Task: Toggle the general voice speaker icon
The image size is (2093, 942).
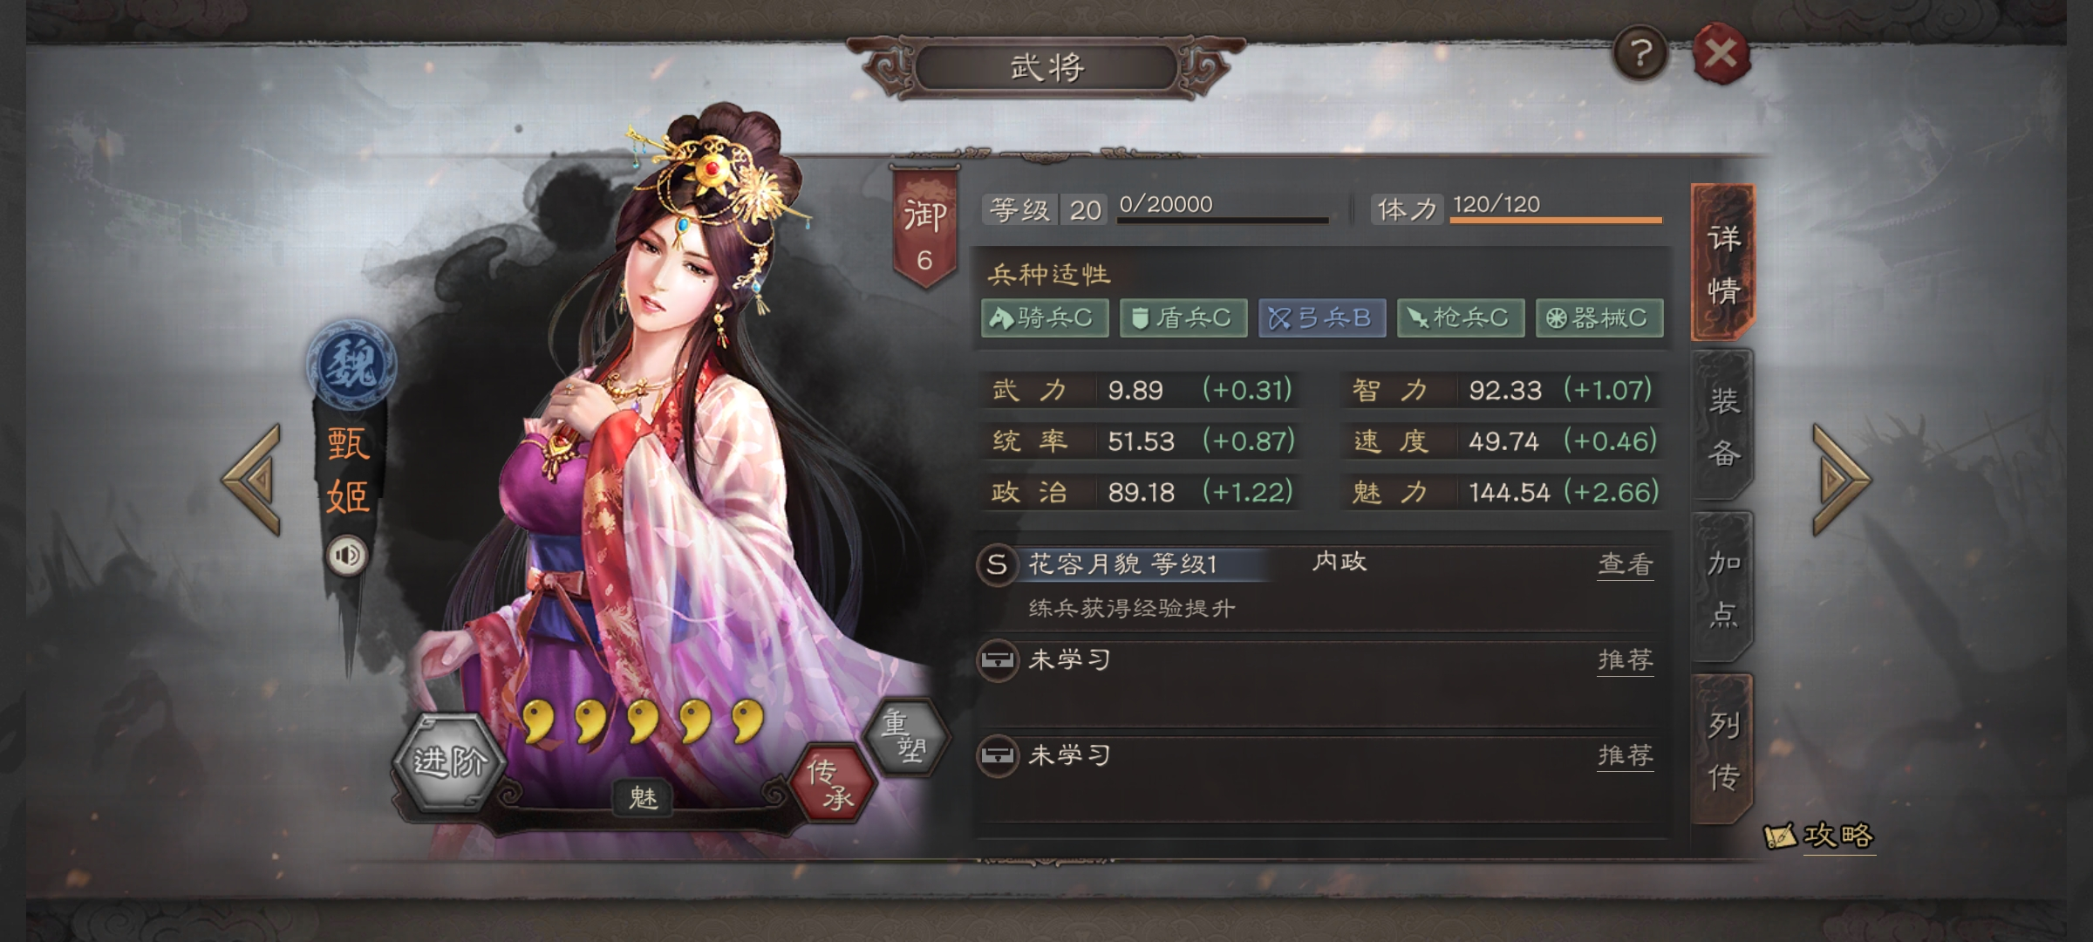Action: [x=347, y=555]
